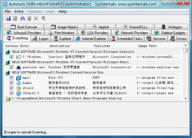
Task: Switch to the Network Providers tab
Action: [131, 33]
